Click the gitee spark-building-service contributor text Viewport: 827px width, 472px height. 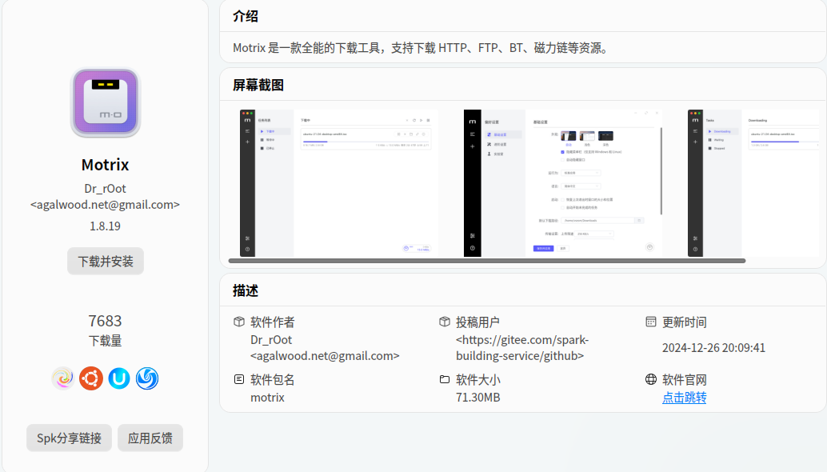(522, 348)
